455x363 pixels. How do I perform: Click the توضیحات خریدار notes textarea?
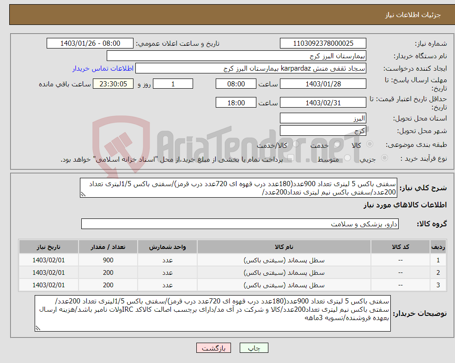[x=212, y=314]
